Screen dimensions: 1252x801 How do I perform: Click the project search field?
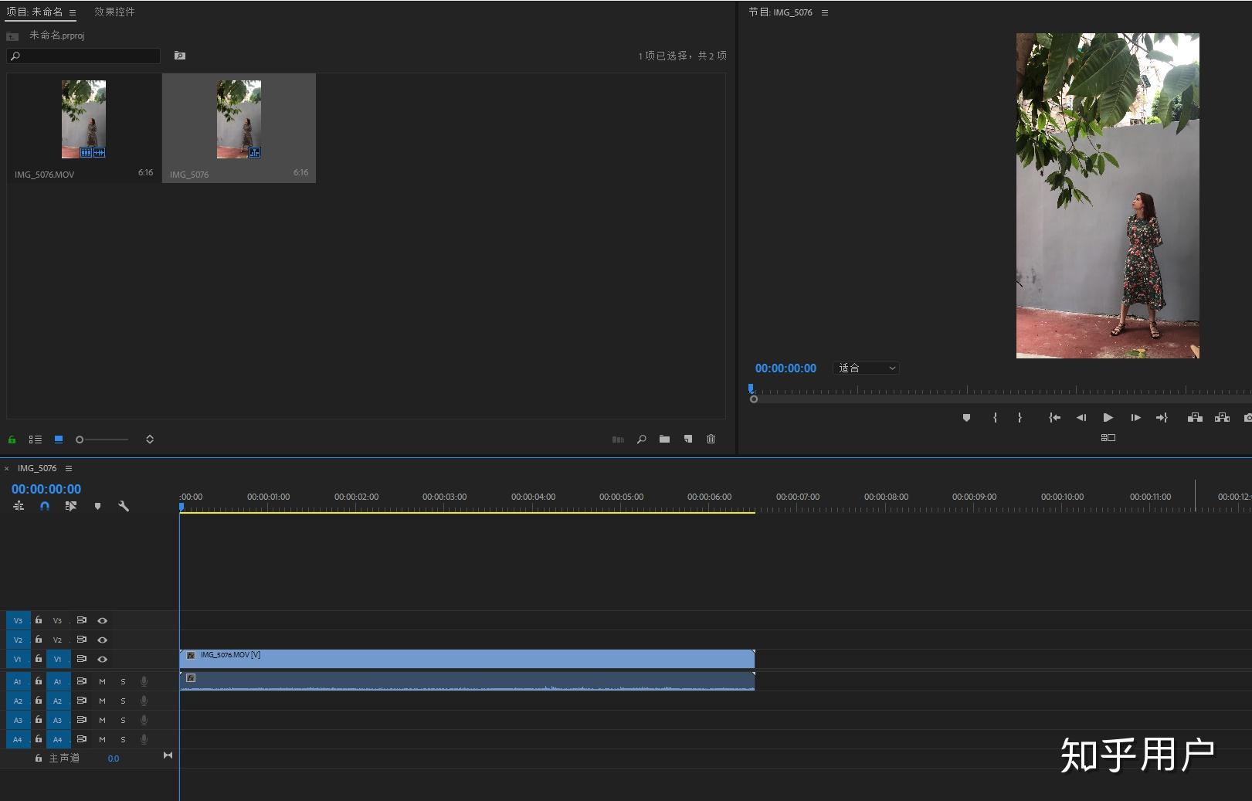[83, 56]
